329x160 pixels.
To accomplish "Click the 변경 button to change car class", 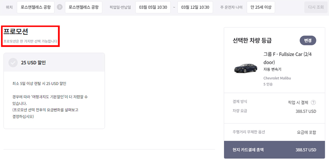I will click(308, 41).
